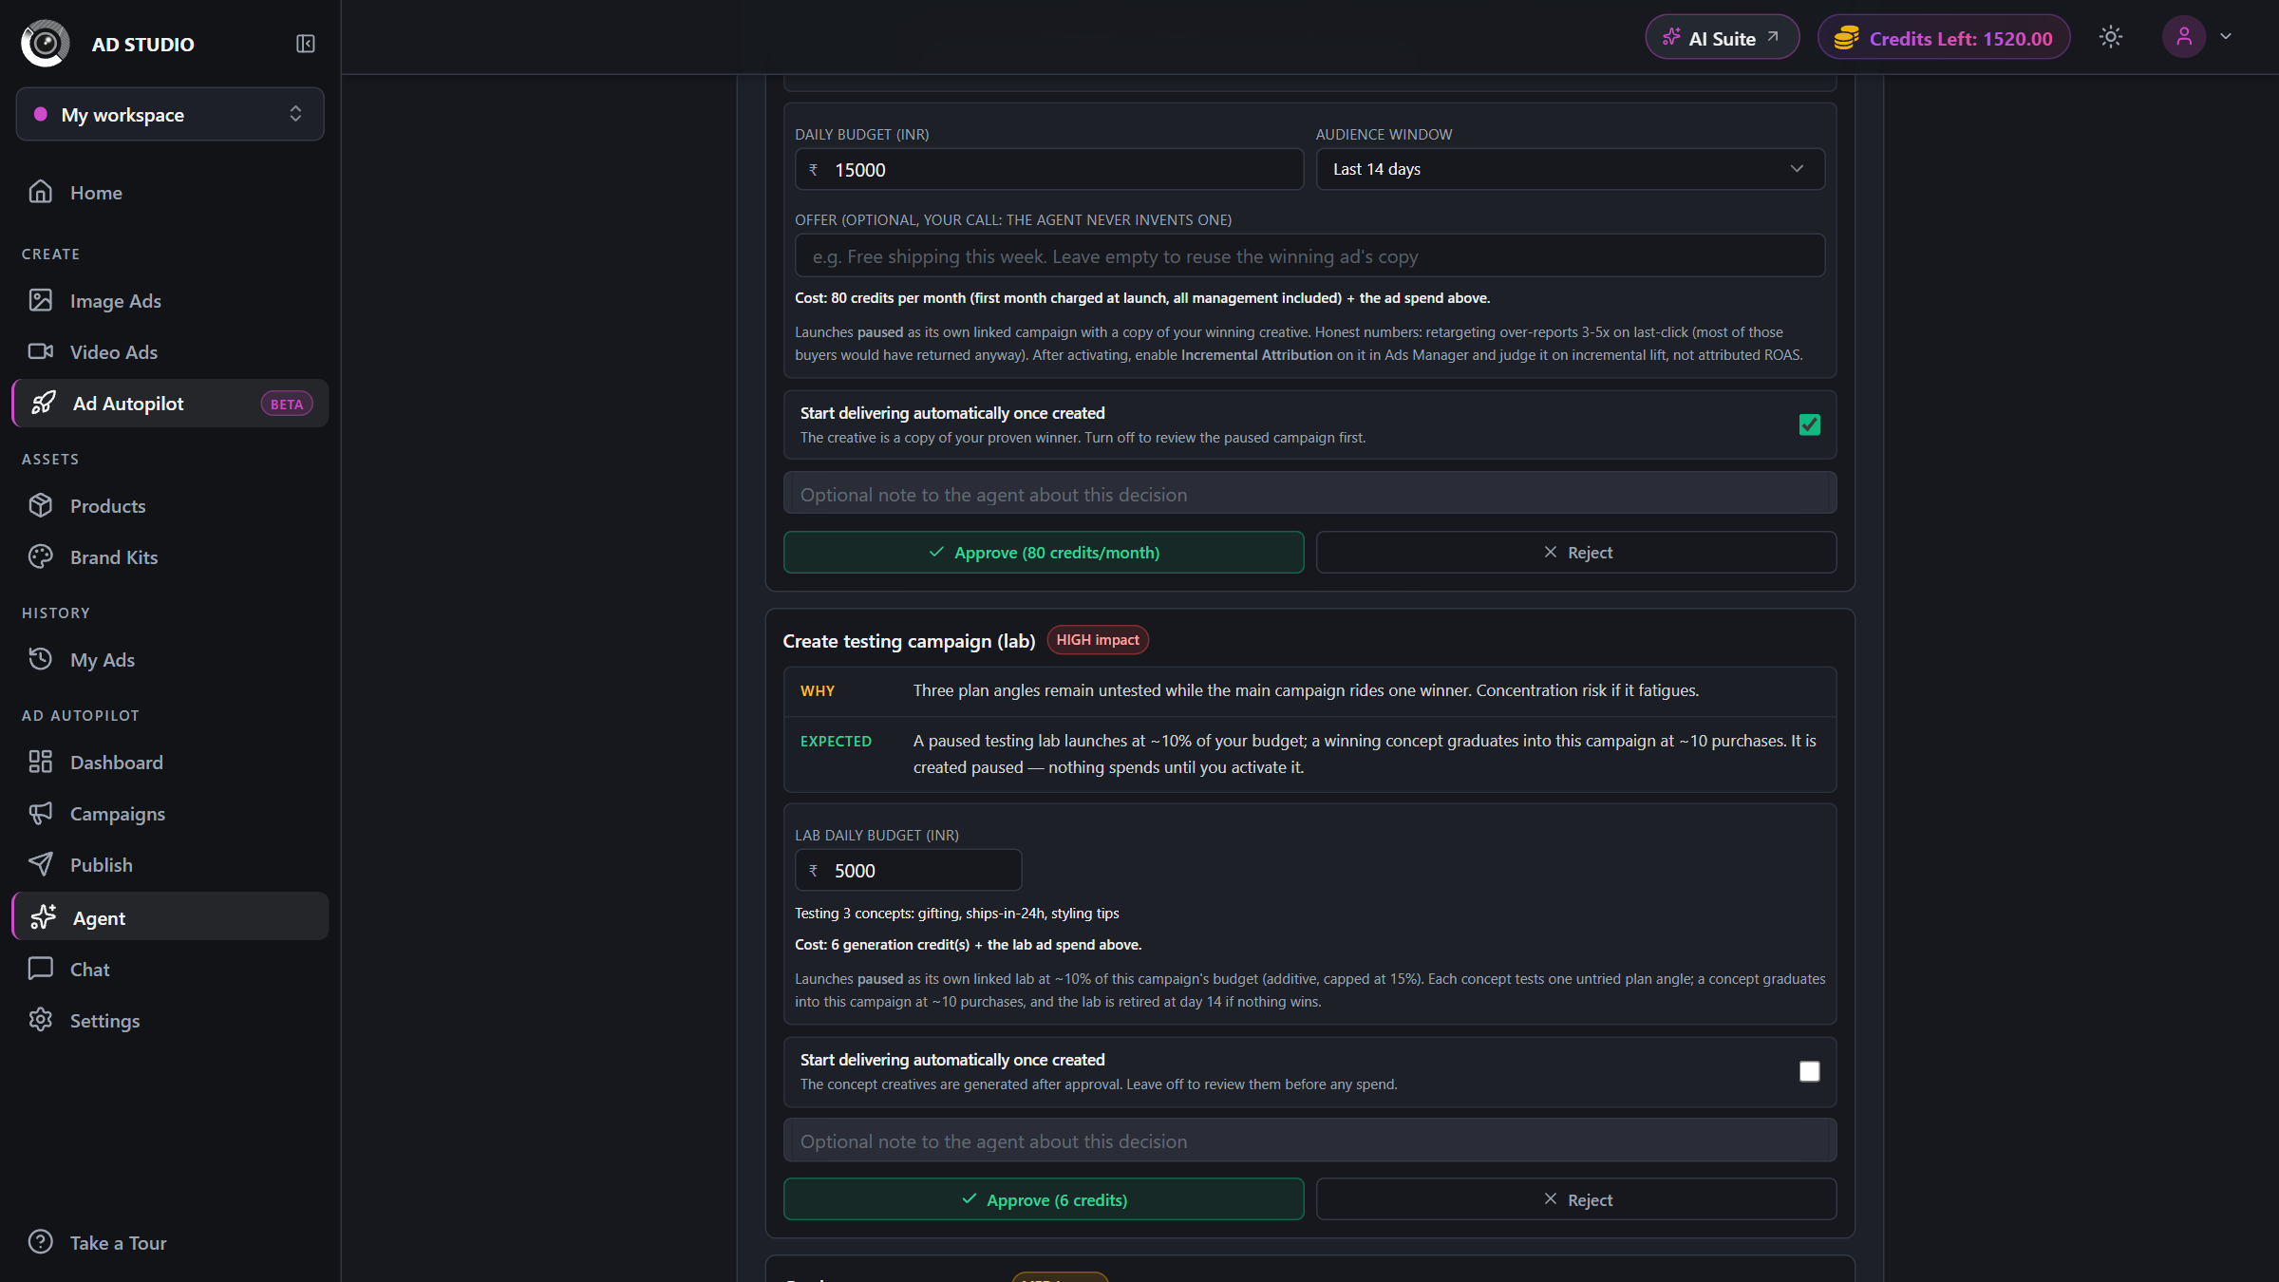2279x1282 pixels.
Task: Open the AI Suite link
Action: click(x=1722, y=37)
